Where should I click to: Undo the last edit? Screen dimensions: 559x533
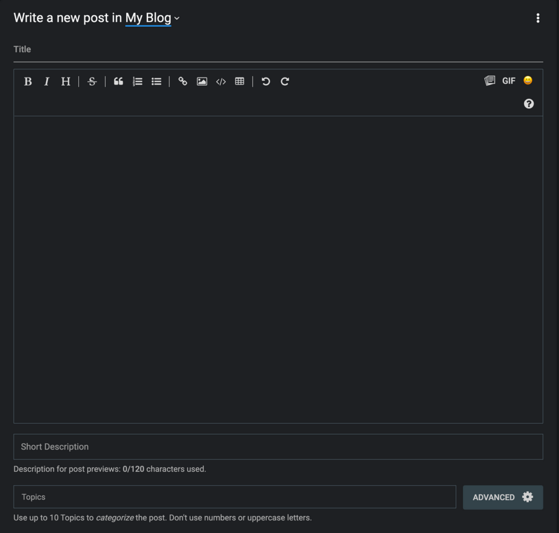tap(266, 82)
